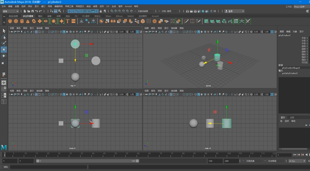Toggle the selection lock icon
The image size is (310, 171).
click(101, 11)
